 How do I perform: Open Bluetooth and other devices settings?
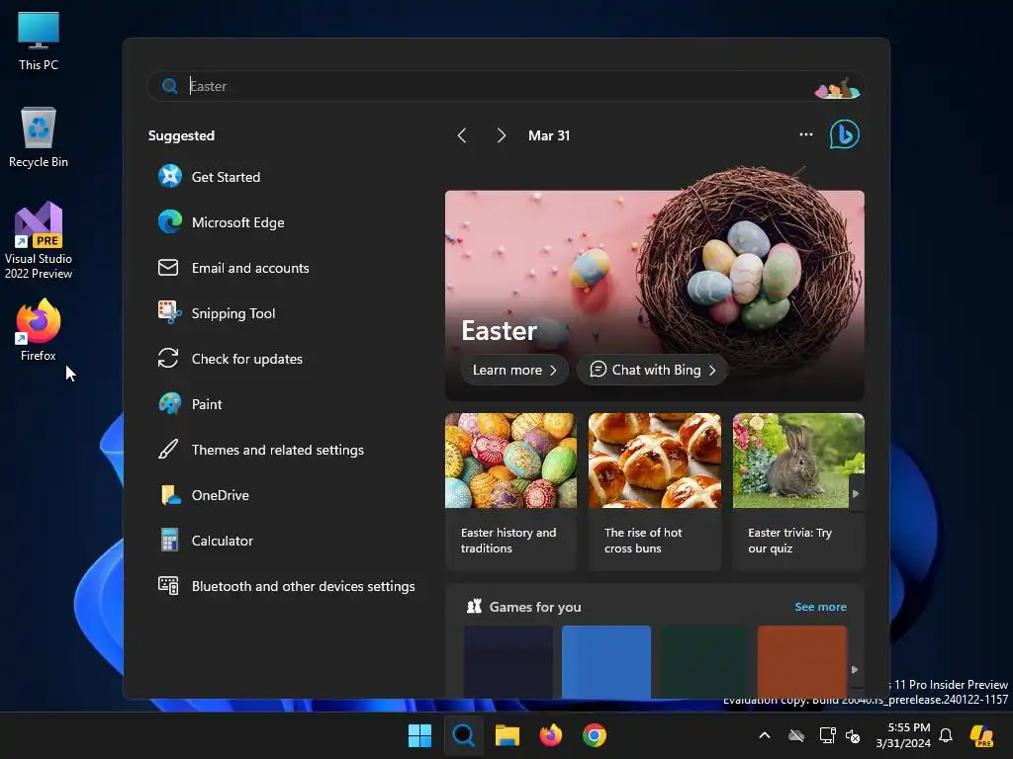tap(286, 586)
